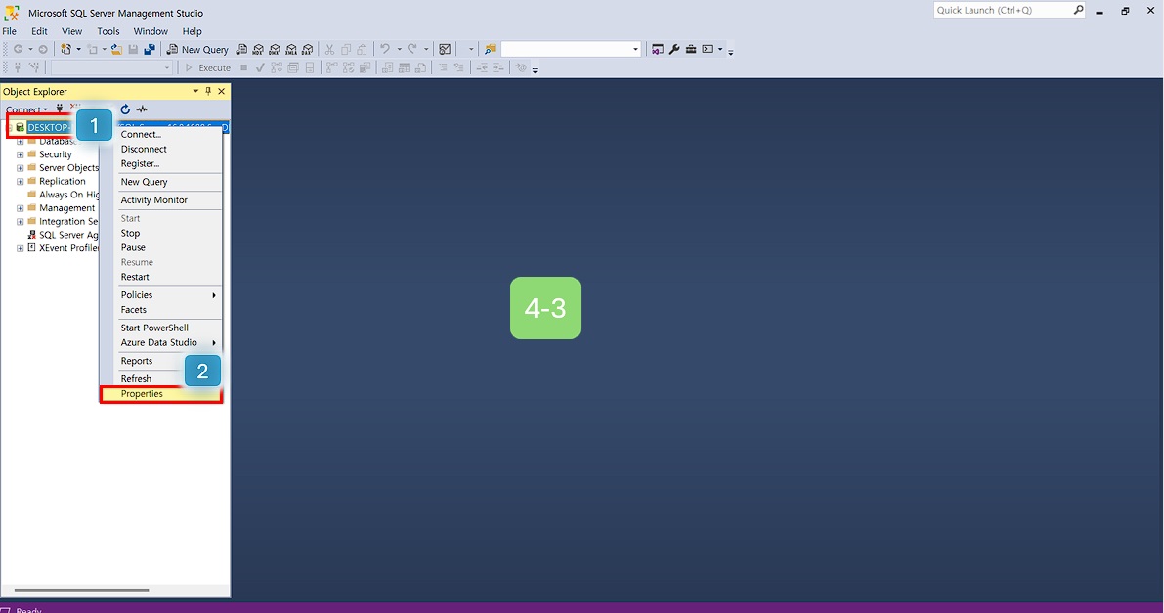Open the Policies submenu
1164x613 pixels.
(161, 295)
